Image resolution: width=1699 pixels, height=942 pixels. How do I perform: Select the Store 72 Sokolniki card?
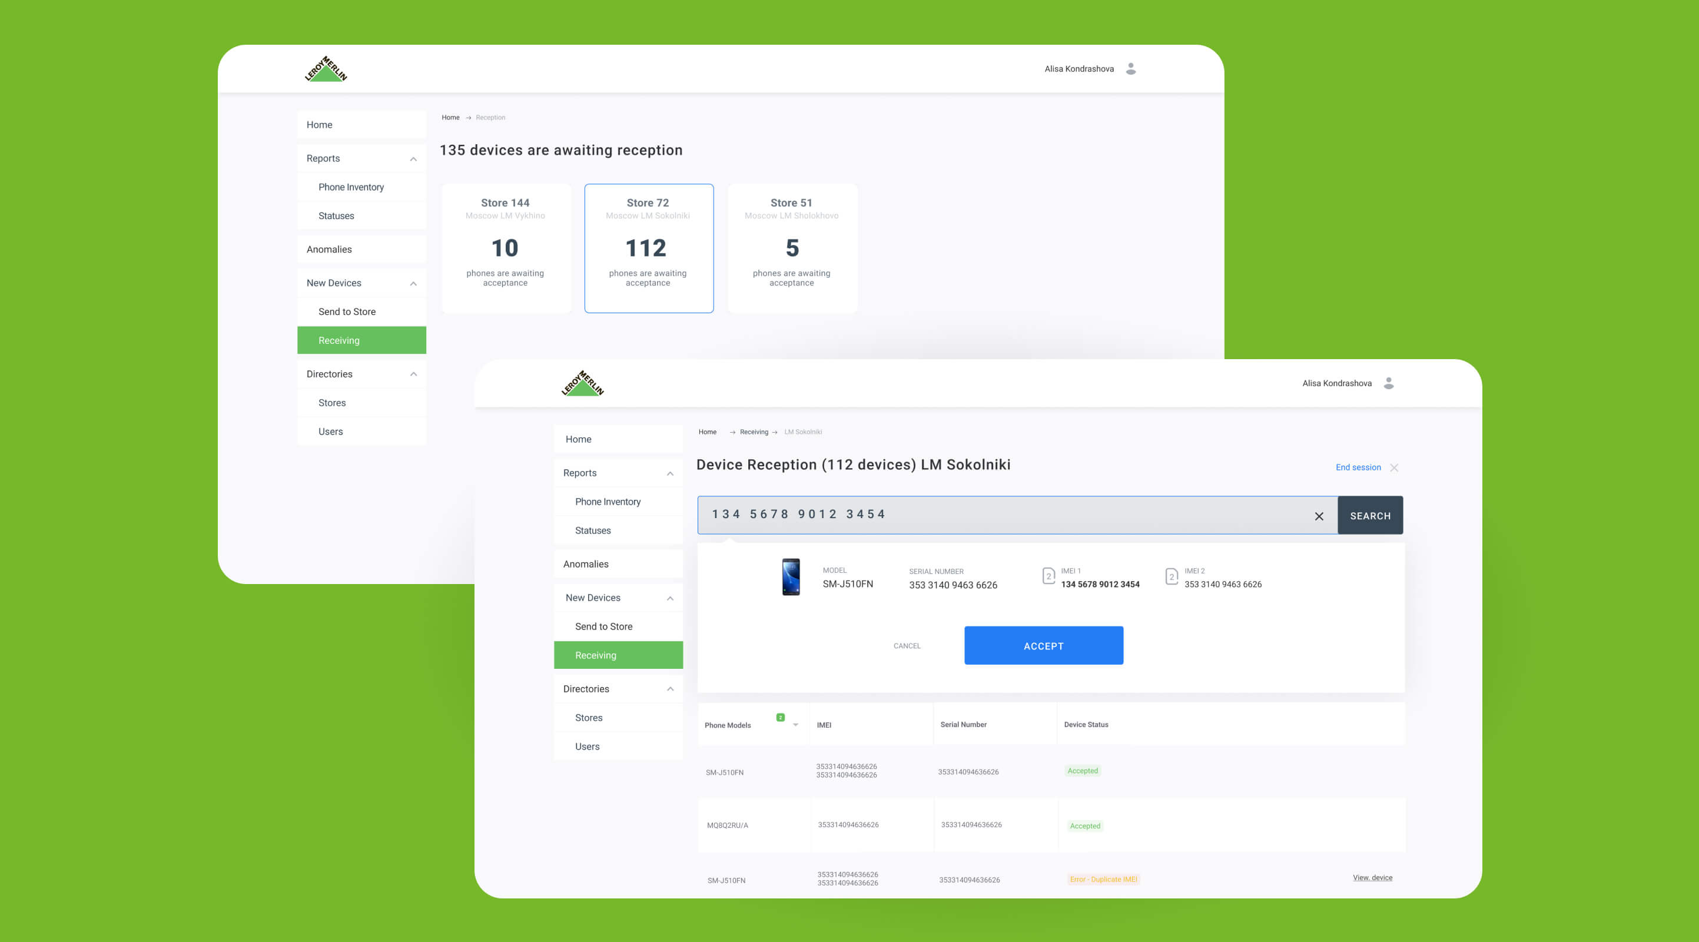coord(648,248)
